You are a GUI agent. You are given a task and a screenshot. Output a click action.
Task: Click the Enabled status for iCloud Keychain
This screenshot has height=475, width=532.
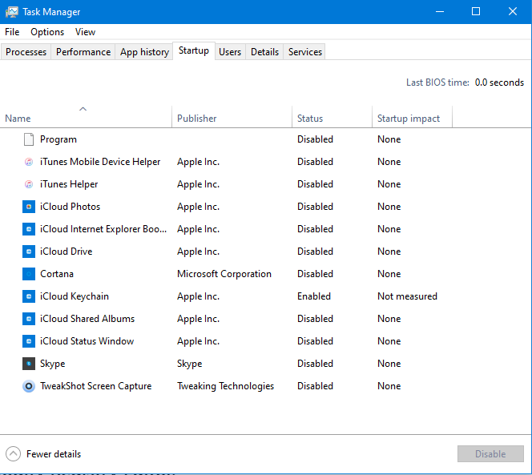314,296
